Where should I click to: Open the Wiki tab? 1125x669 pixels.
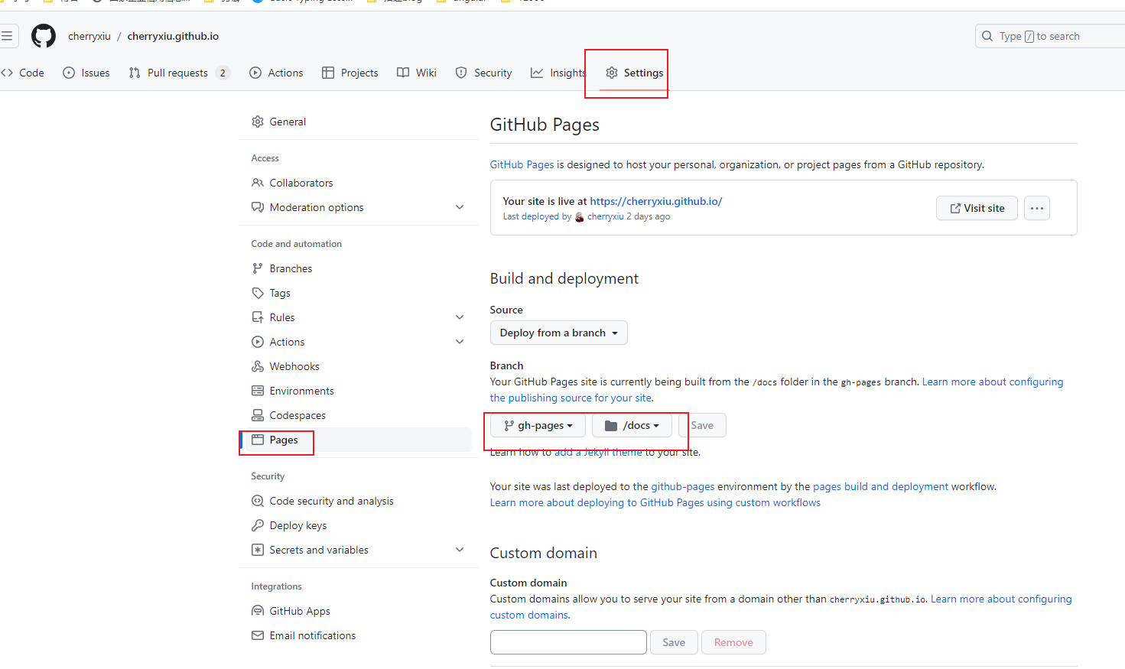pos(417,73)
